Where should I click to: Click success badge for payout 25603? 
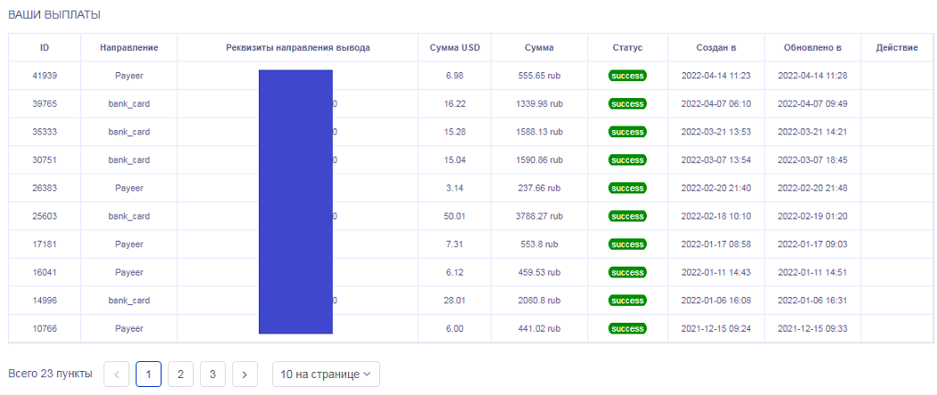(627, 216)
